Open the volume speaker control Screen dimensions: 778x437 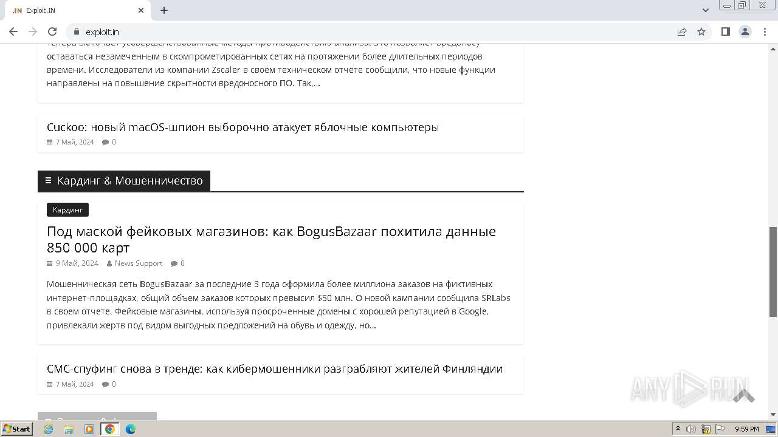click(x=691, y=429)
